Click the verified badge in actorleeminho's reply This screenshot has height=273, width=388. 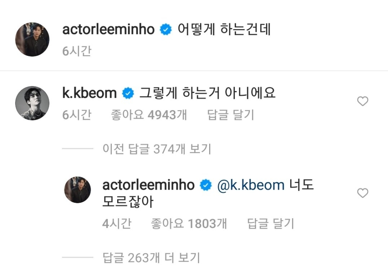click(x=206, y=185)
